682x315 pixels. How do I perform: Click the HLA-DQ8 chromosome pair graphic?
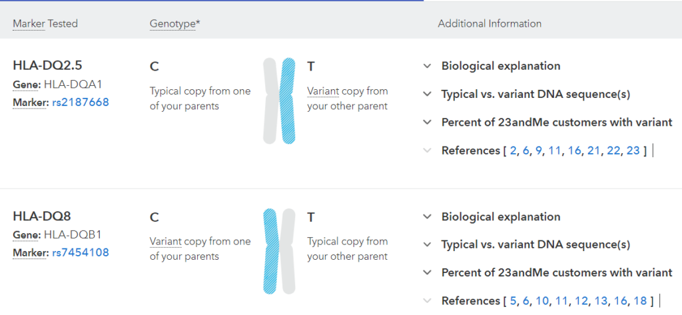coord(279,251)
